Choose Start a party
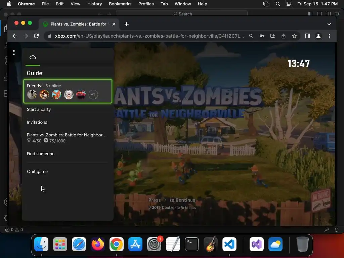The image size is (344, 258). 39,110
